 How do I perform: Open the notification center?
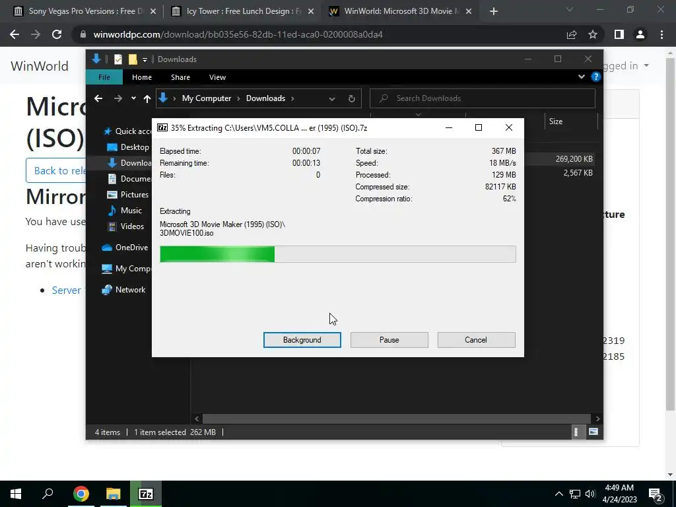(x=656, y=494)
